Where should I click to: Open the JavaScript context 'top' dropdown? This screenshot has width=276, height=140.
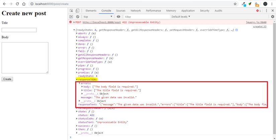97,17
